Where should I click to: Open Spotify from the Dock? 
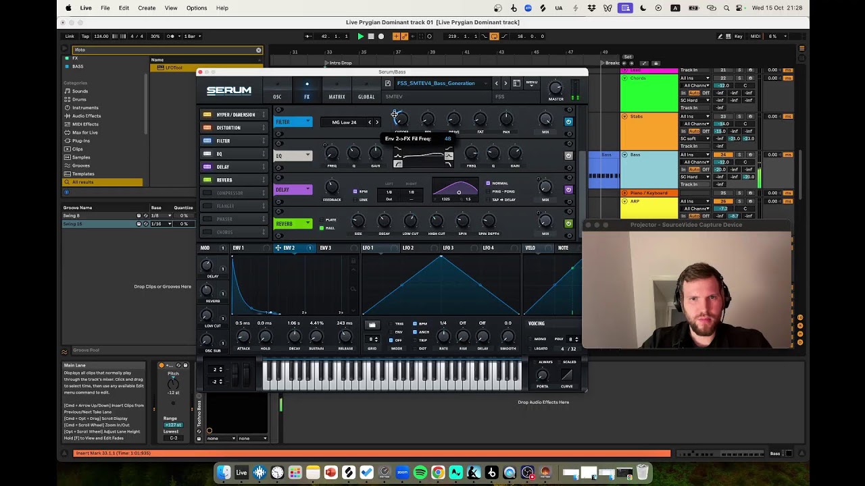pos(420,473)
